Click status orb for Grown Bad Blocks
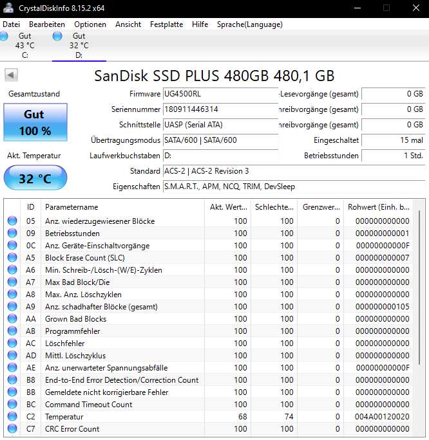The image size is (429, 440). (x=12, y=318)
